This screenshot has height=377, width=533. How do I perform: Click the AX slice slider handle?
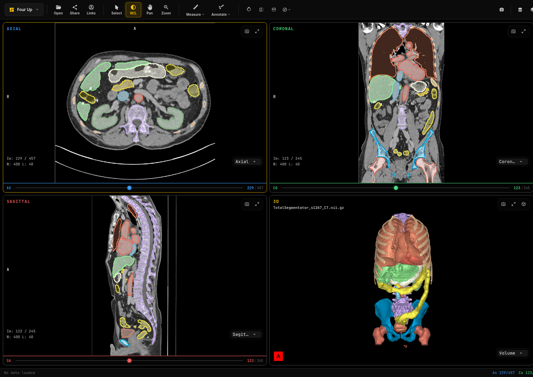coord(129,188)
